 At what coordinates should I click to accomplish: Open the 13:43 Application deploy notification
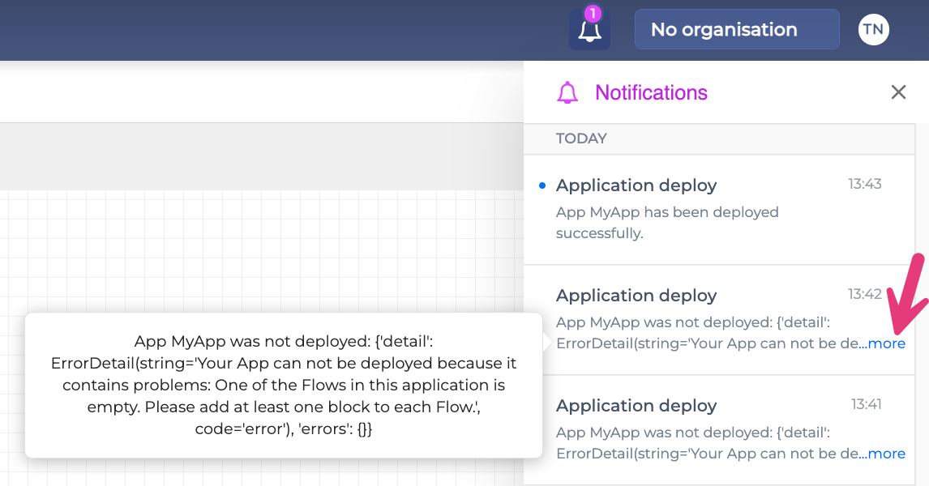tap(636, 185)
